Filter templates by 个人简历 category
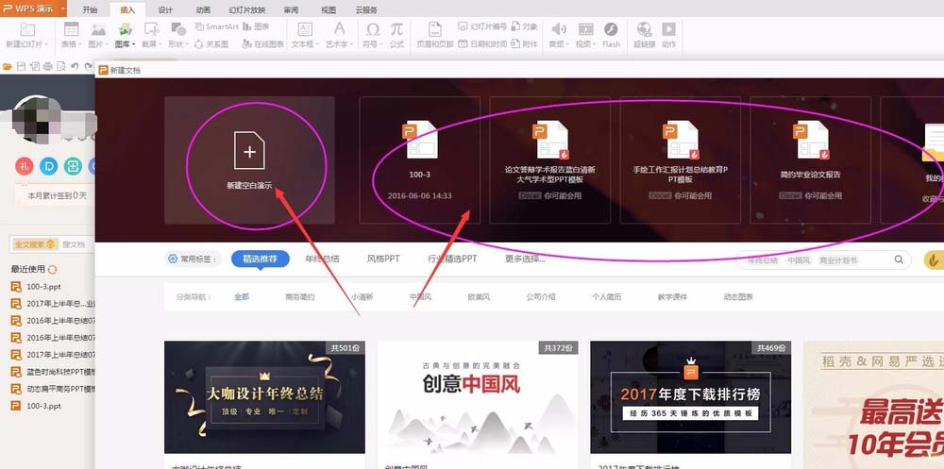Screen dimensions: 944x469 pos(606,297)
